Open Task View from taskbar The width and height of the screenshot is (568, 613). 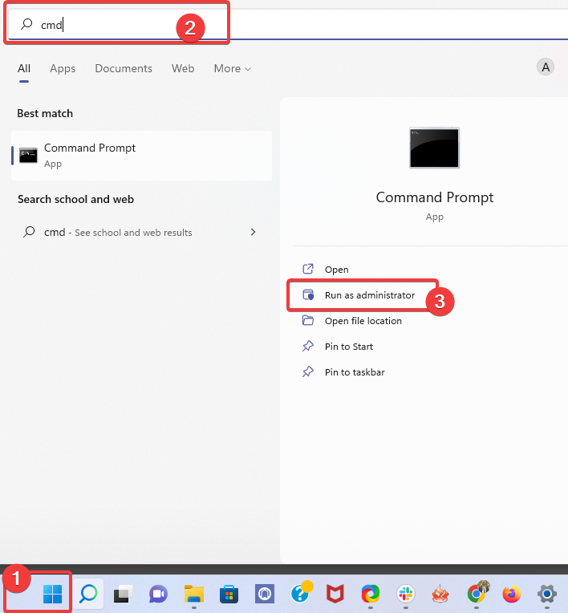tap(123, 595)
